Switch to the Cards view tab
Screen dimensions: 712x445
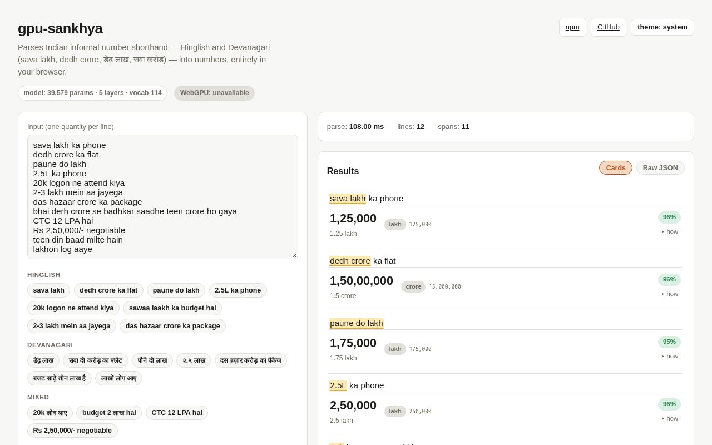616,168
